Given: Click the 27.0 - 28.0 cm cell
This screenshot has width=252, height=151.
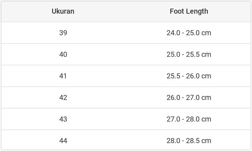Looking at the screenshot, I should tap(189, 119).
